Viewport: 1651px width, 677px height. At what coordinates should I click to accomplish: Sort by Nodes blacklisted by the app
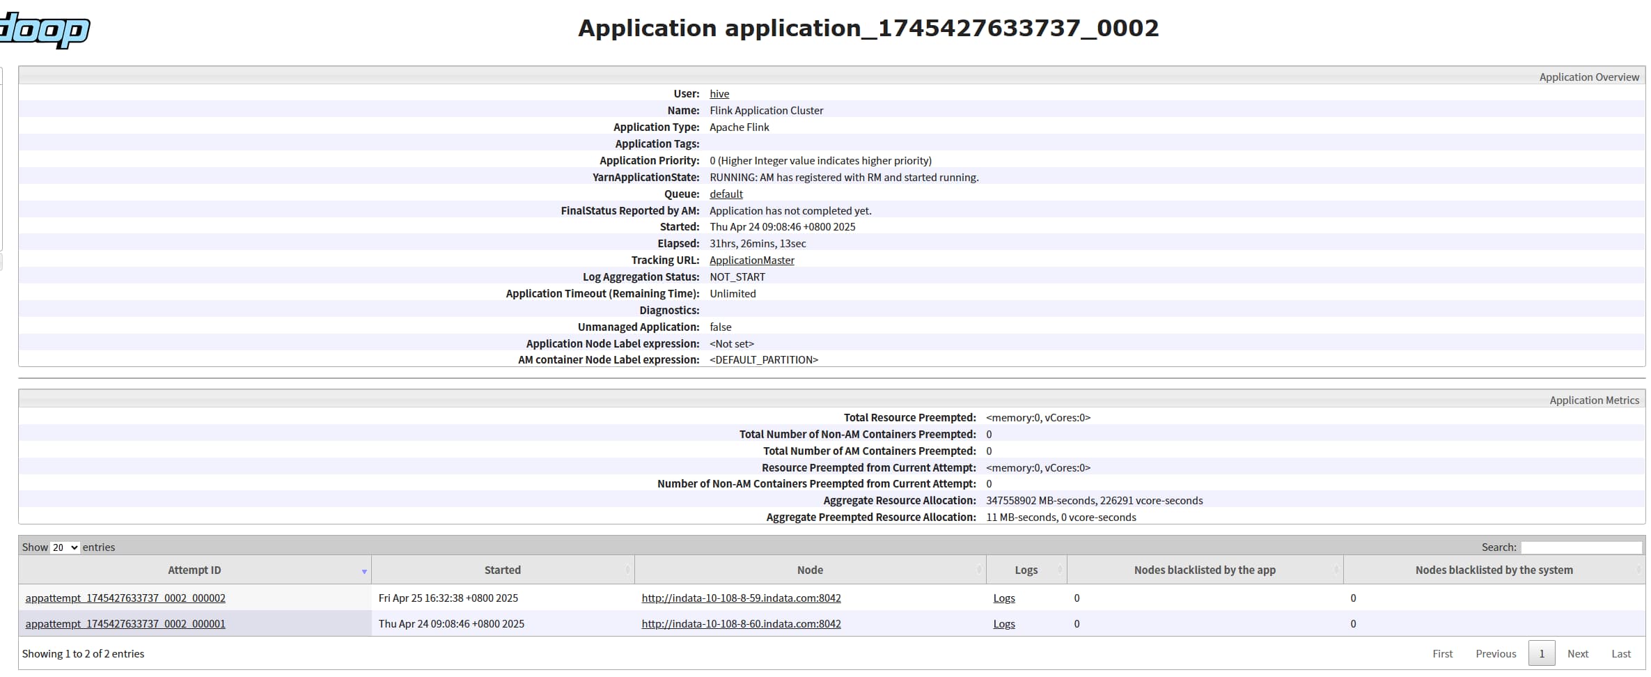coord(1205,570)
